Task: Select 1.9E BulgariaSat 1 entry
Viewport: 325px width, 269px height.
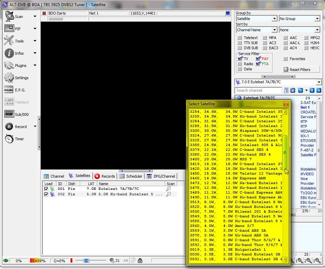Action: point(236,250)
